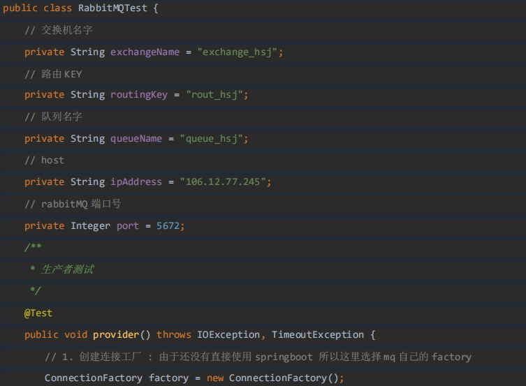Click the 5672 port number
The width and height of the screenshot is (526, 386).
168,226
